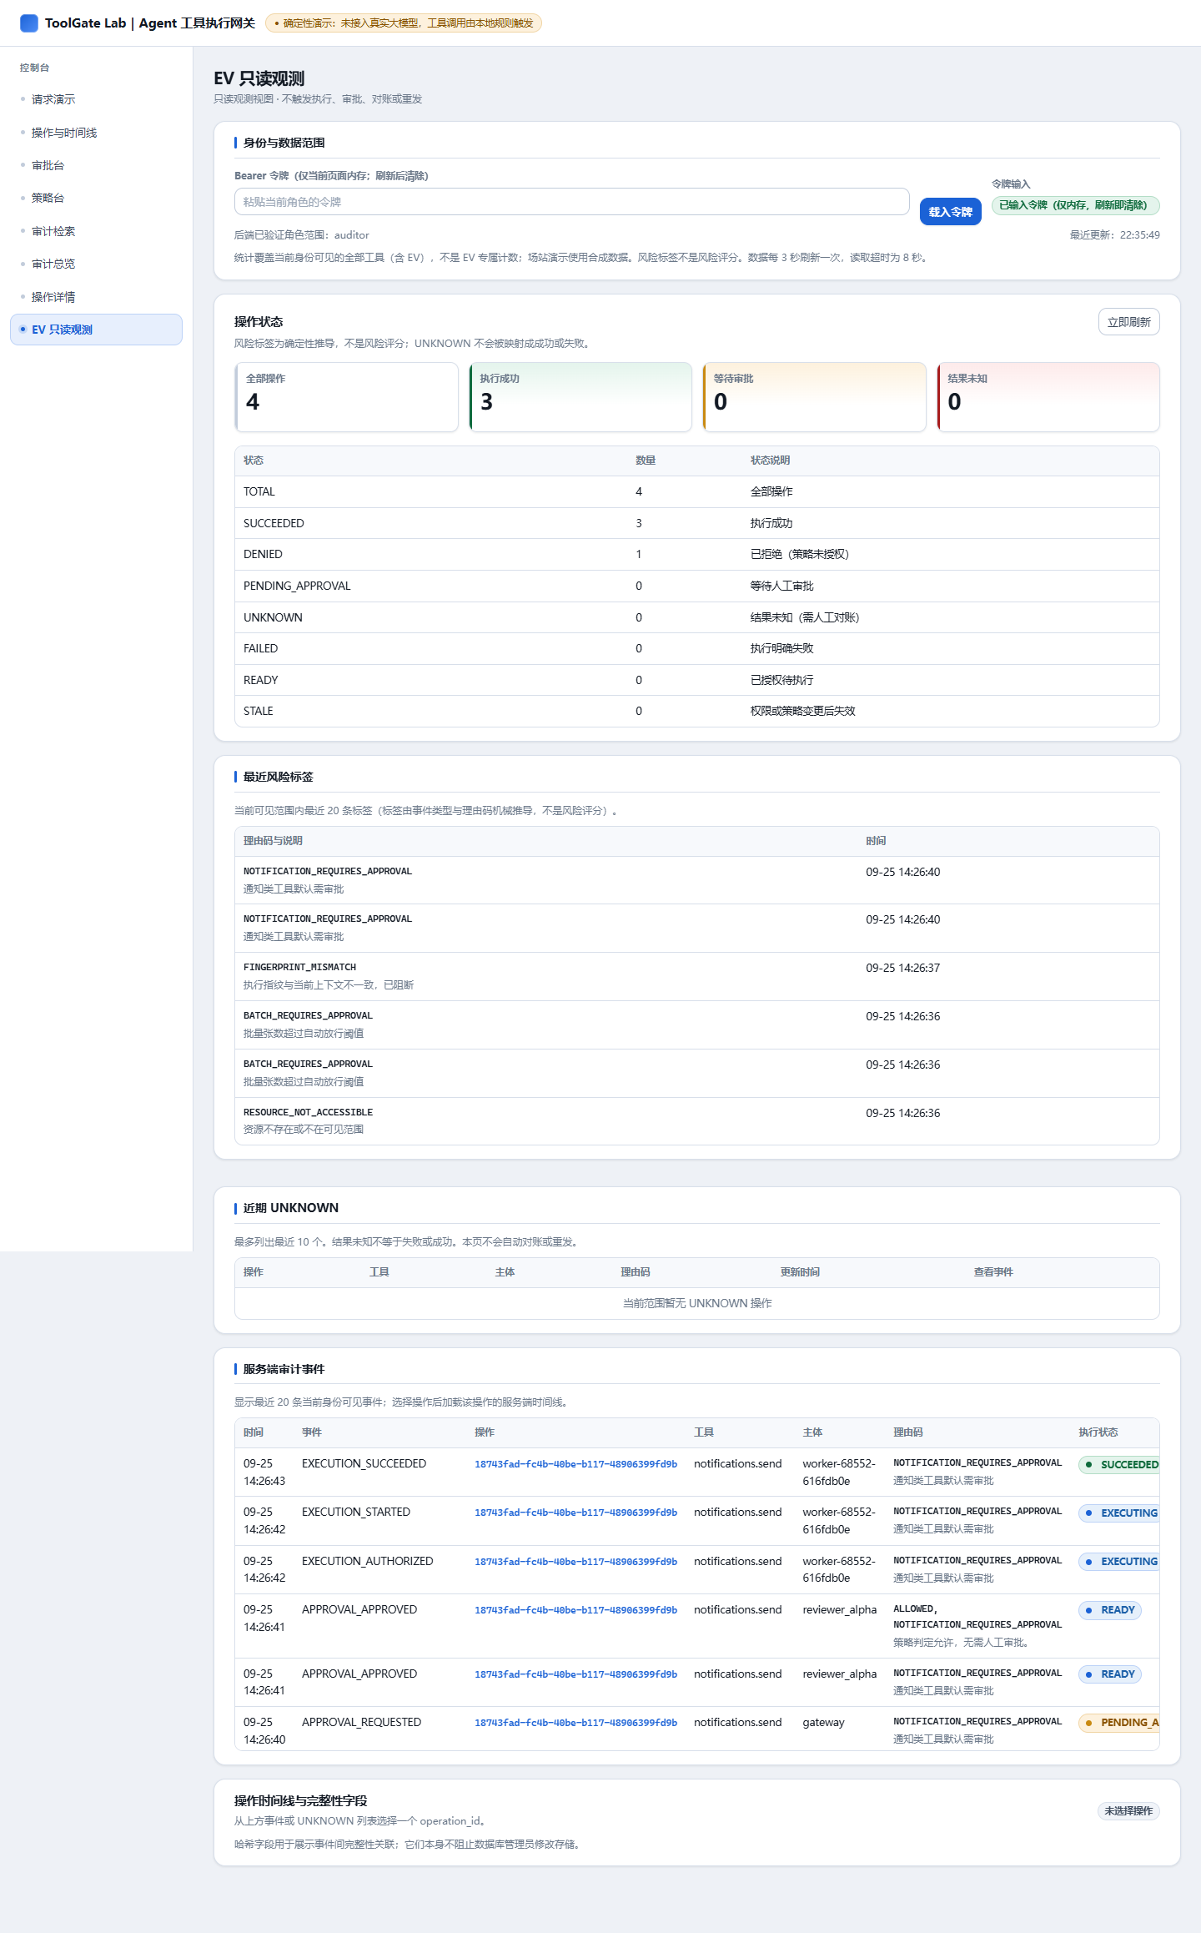Open operation link in EXECUTION_AUTHORIZED row
Viewport: 1201px width, 1933px height.
click(575, 1562)
